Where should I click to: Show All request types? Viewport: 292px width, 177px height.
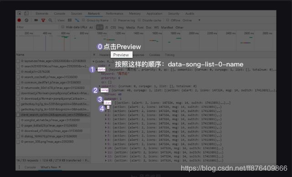(x=91, y=27)
